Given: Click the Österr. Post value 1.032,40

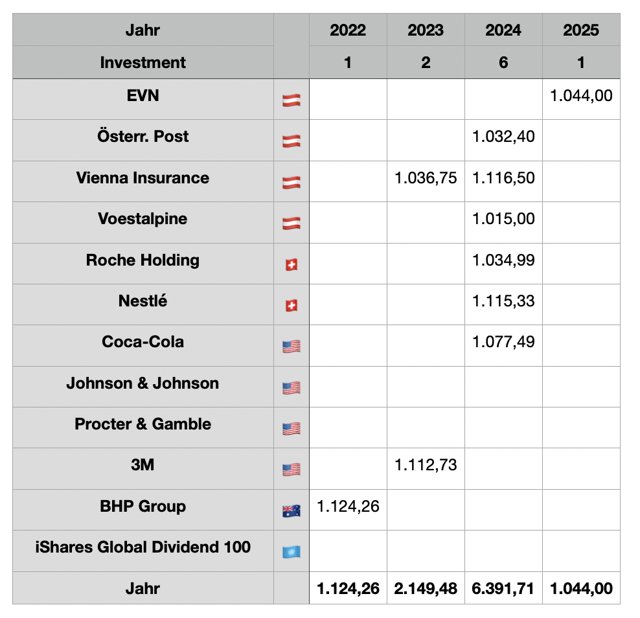Looking at the screenshot, I should (503, 137).
